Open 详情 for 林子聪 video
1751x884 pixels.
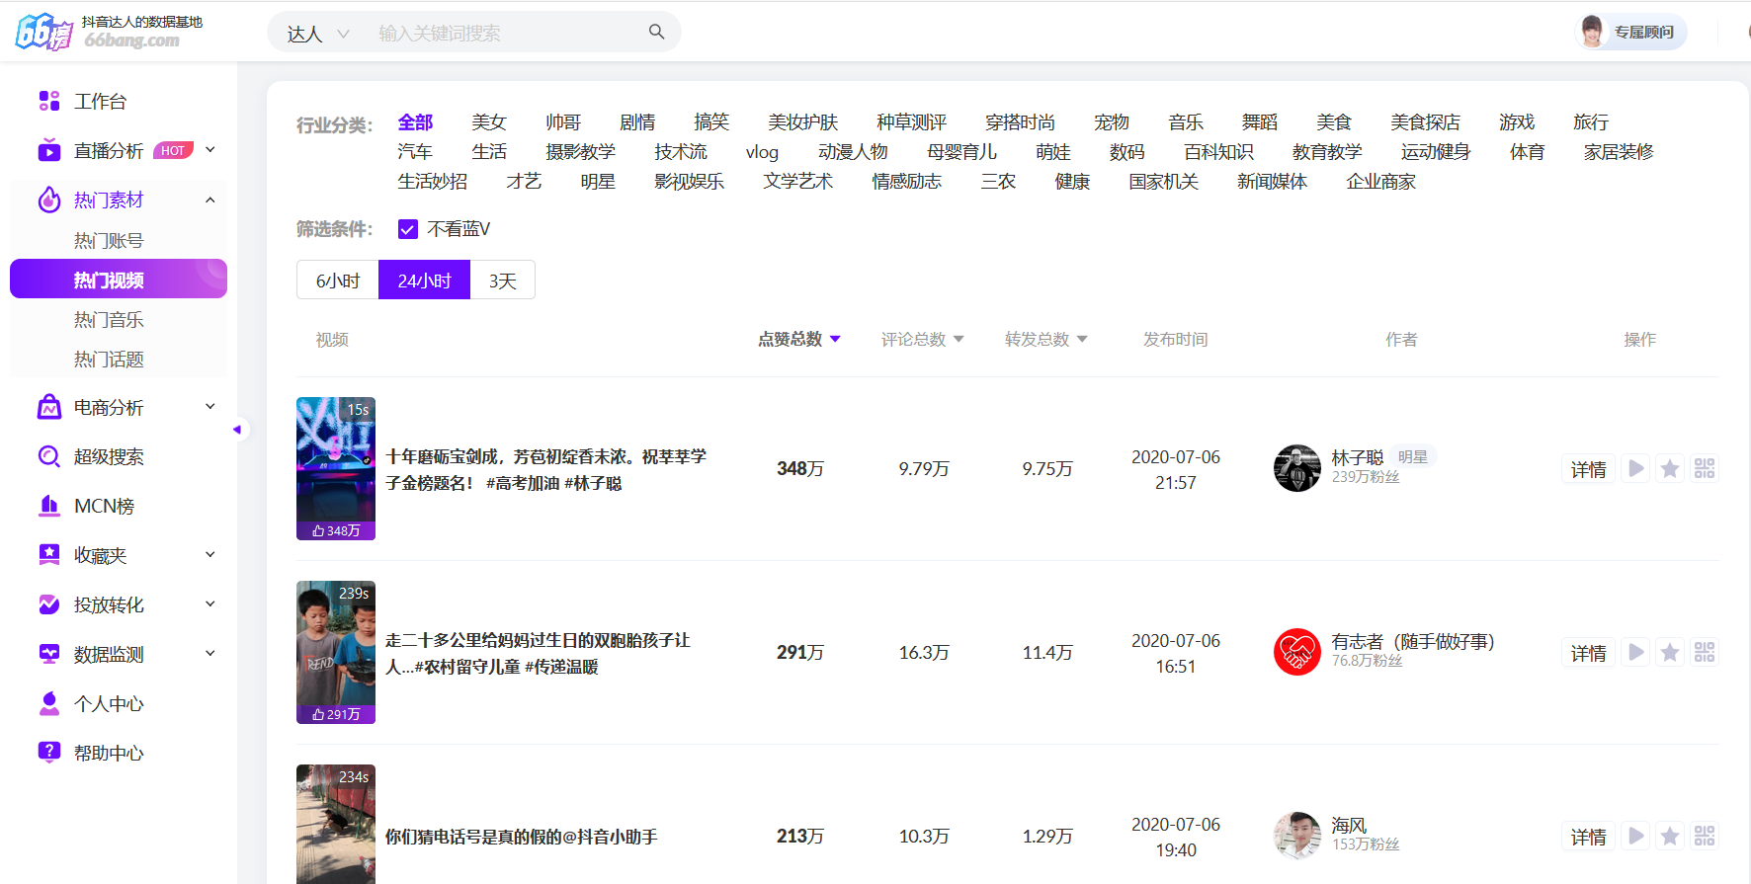(1588, 469)
